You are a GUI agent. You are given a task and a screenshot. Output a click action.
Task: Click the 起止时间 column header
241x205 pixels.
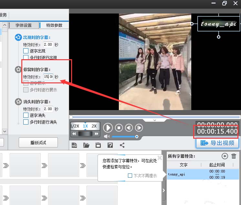point(217,165)
